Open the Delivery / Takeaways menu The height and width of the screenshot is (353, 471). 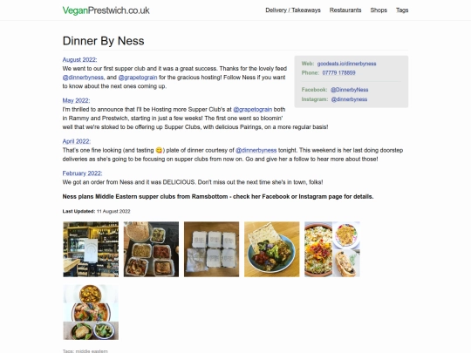click(293, 10)
